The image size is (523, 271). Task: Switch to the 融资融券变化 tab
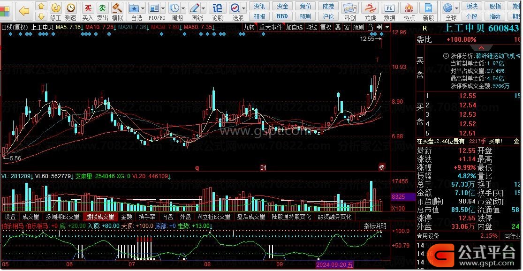click(x=334, y=217)
